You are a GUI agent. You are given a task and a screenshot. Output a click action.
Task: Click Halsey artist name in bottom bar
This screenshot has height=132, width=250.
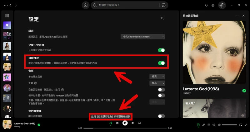click(17, 127)
